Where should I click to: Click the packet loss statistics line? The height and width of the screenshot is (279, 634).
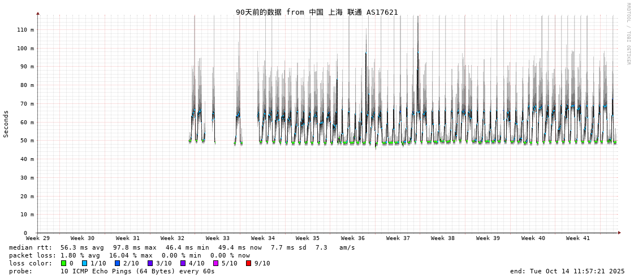[130, 255]
